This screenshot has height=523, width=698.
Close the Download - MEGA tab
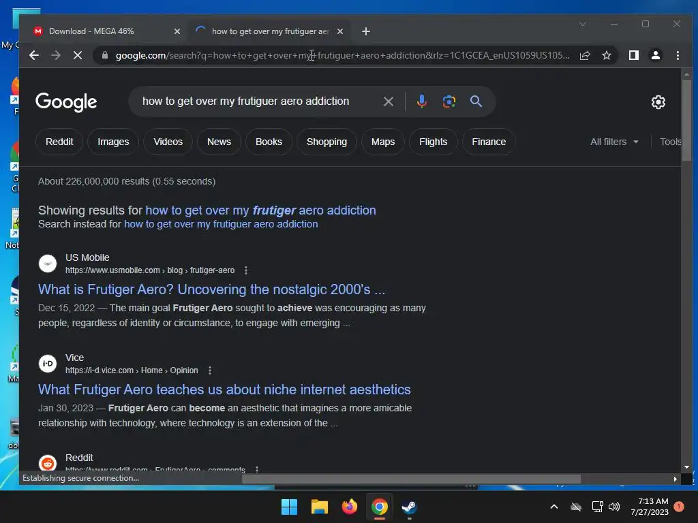pos(177,31)
